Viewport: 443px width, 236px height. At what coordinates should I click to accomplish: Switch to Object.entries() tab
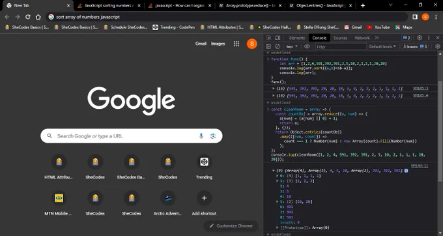coord(321,6)
